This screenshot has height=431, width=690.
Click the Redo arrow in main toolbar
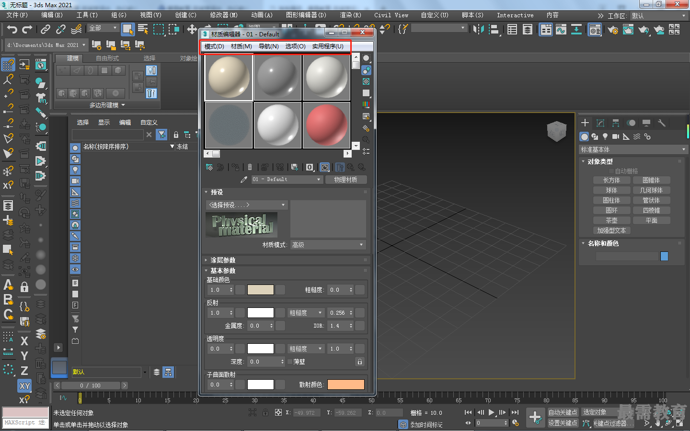coord(27,30)
